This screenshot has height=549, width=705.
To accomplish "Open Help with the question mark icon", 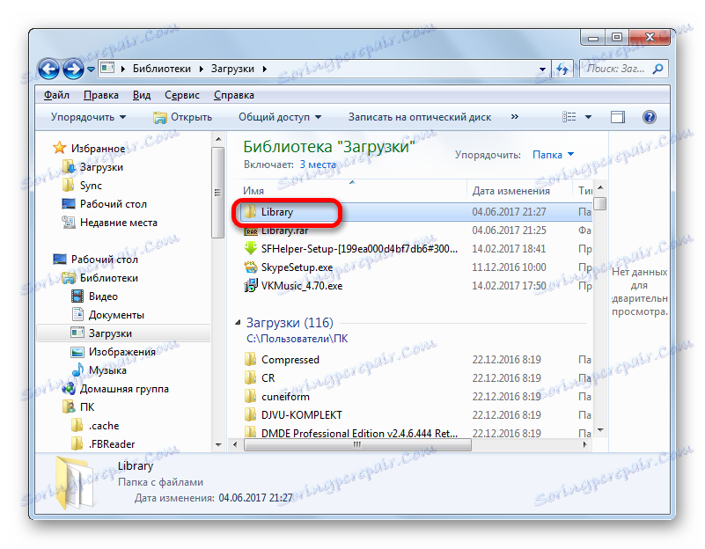I will 650,117.
